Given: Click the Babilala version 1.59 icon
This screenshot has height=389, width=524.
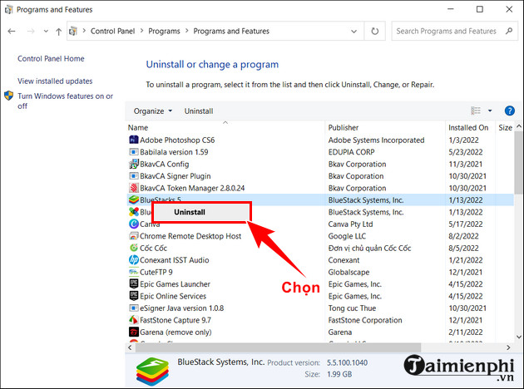Looking at the screenshot, I should 134,152.
